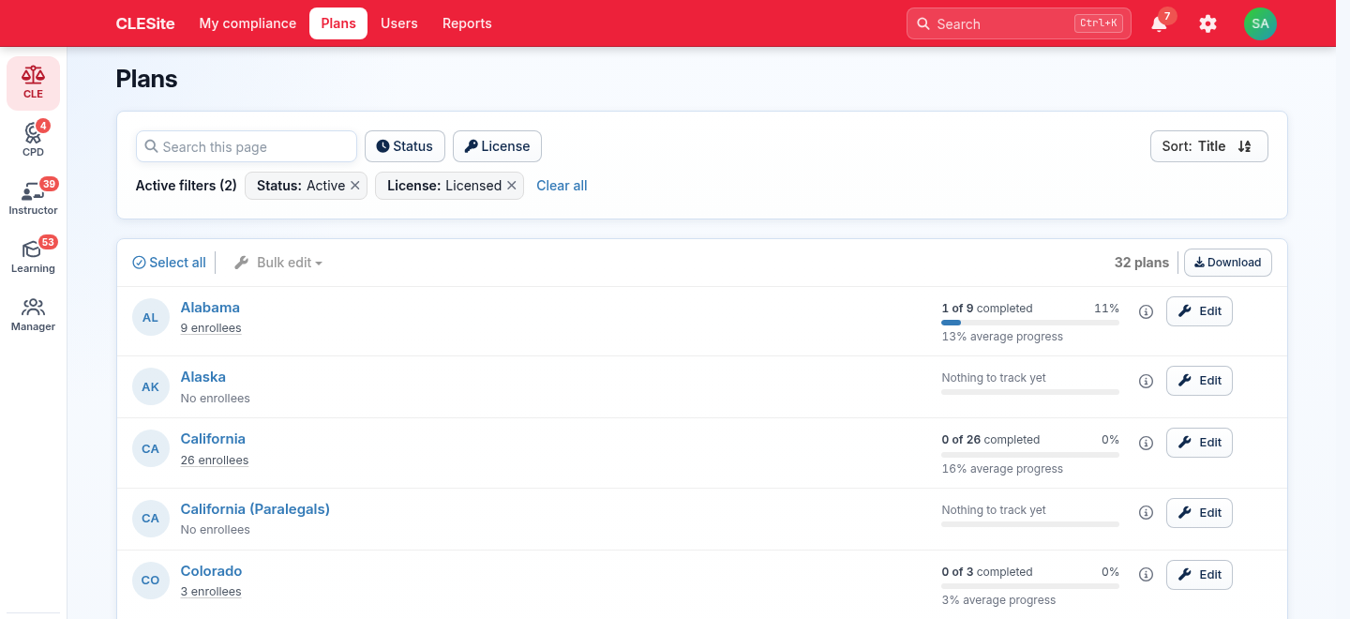This screenshot has height=619, width=1350.
Task: Edit the Colorado plan
Action: click(1199, 575)
